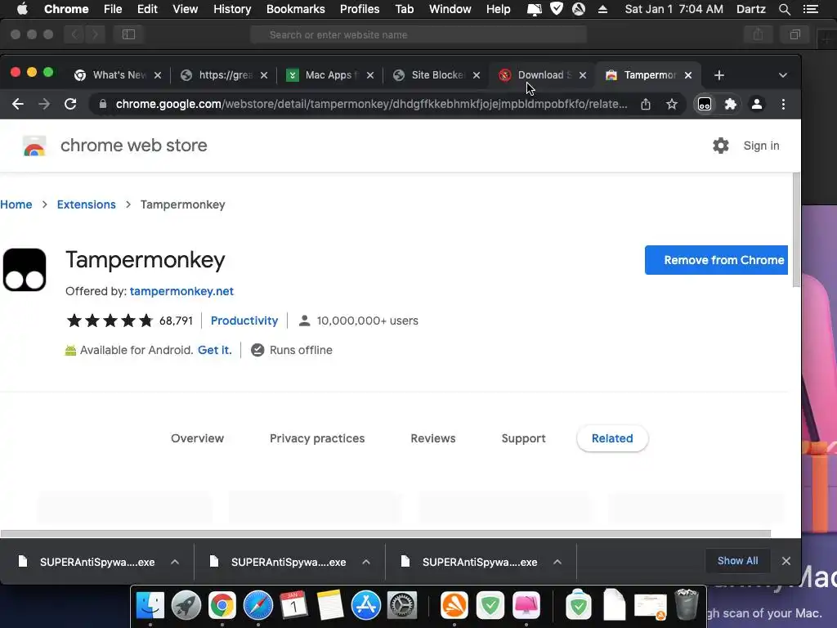
Task: Expand options for third SUPERAntiSpyware download
Action: click(557, 562)
